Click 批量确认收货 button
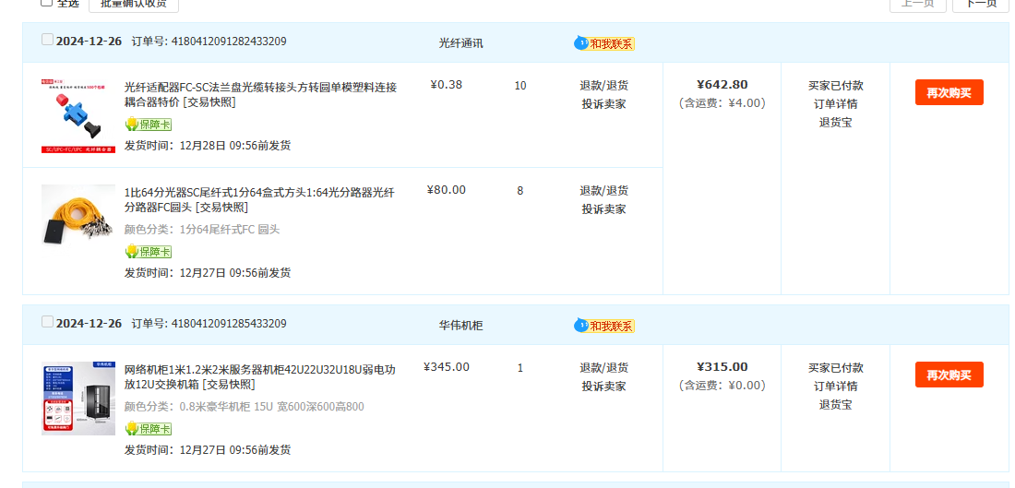The width and height of the screenshot is (1015, 488). coord(134,4)
